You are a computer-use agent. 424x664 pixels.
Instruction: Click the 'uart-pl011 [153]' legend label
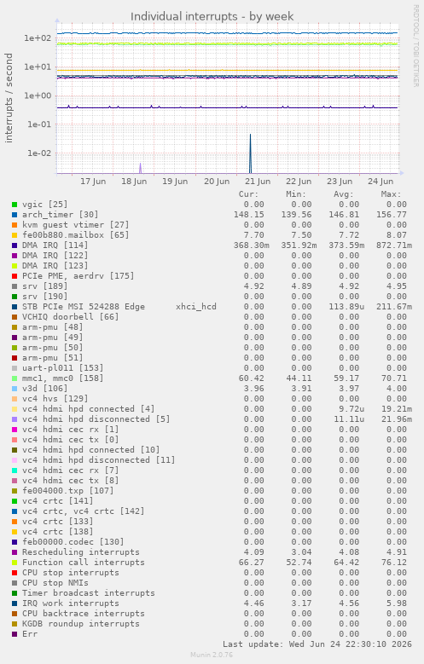click(63, 368)
